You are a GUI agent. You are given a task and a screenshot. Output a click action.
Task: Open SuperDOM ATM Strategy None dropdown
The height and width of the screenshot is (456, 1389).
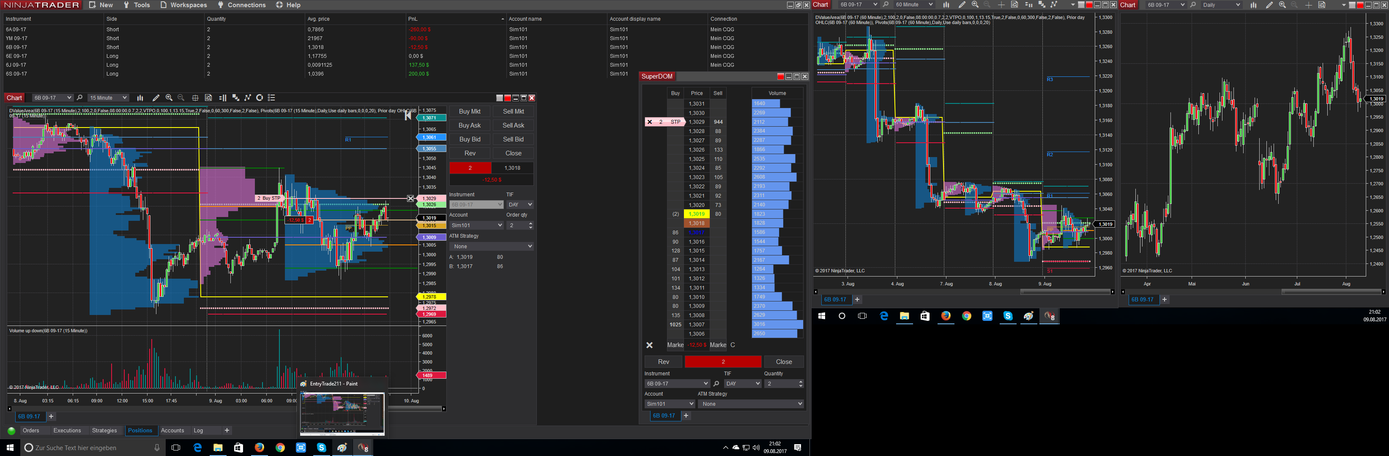[x=751, y=404]
